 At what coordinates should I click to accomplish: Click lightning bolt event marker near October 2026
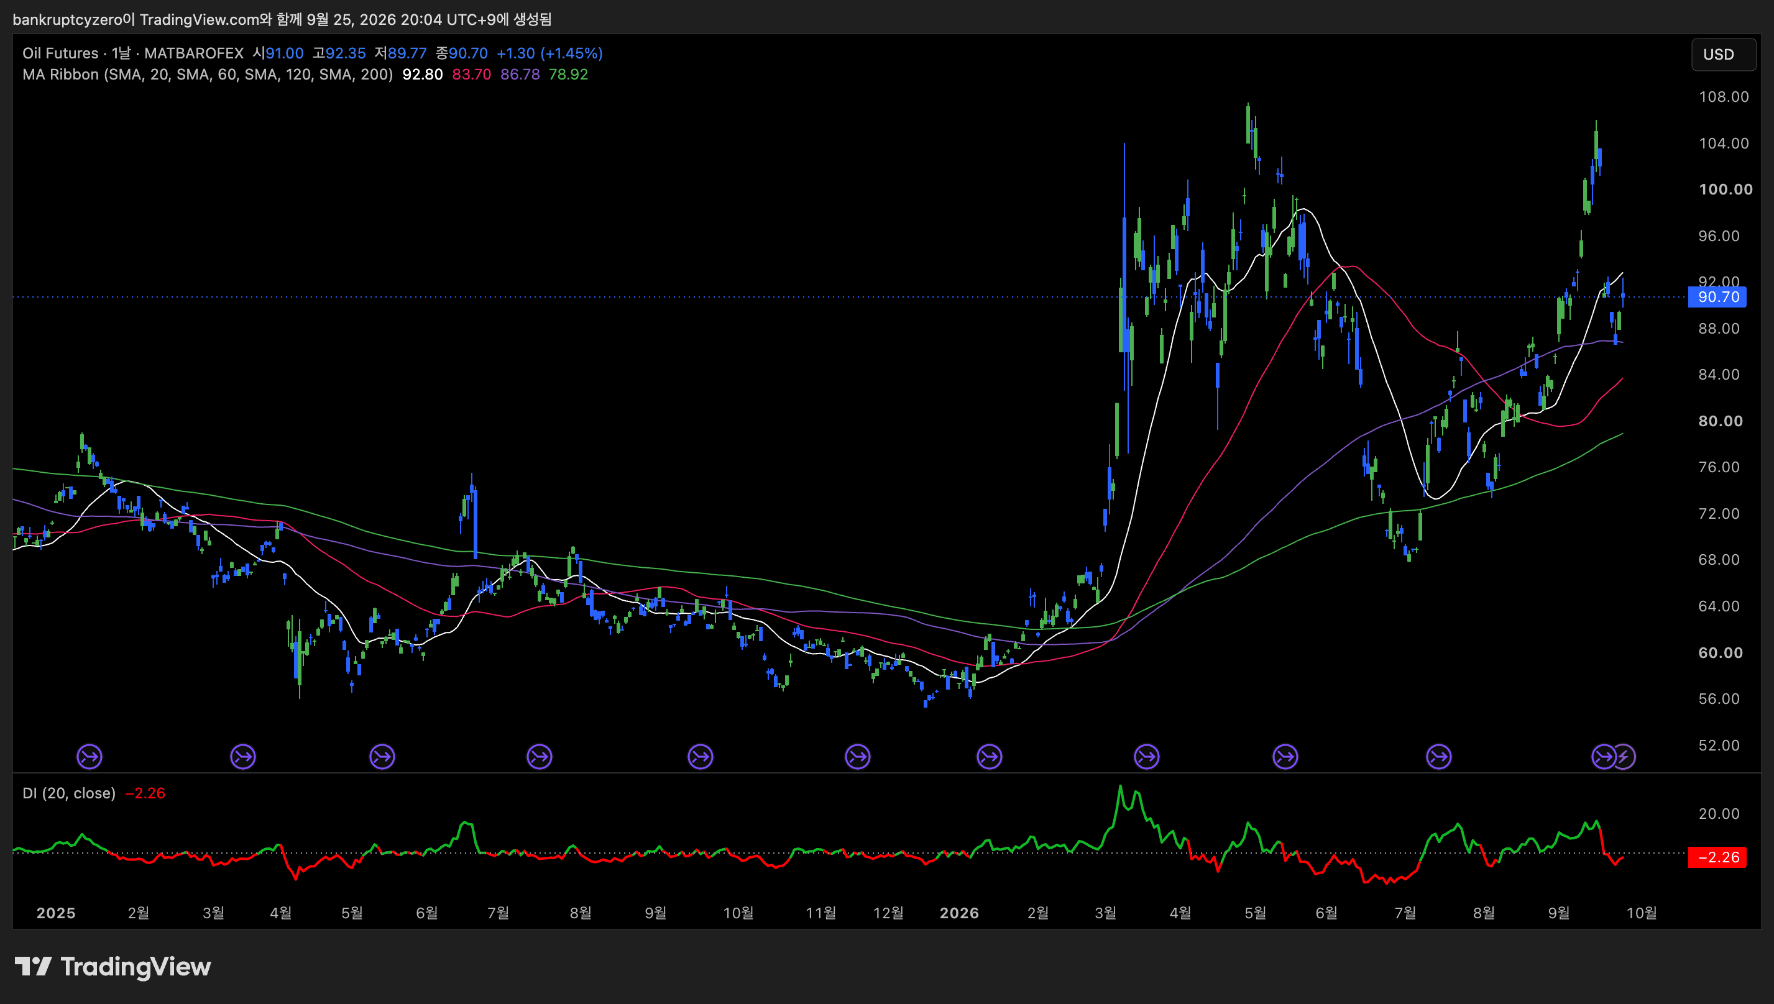coord(1624,757)
